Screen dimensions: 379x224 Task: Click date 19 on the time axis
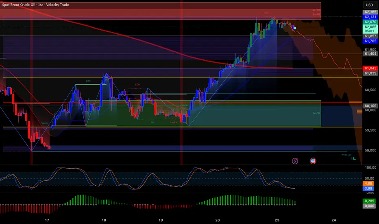pos(161,220)
